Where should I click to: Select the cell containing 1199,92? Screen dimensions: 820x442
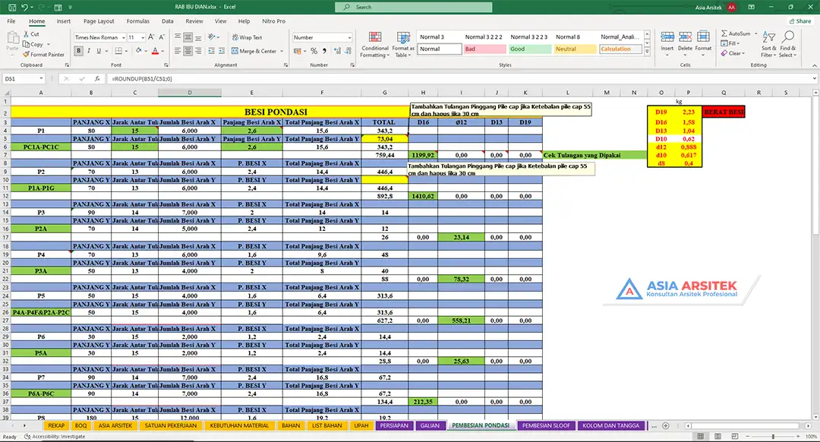(x=423, y=156)
